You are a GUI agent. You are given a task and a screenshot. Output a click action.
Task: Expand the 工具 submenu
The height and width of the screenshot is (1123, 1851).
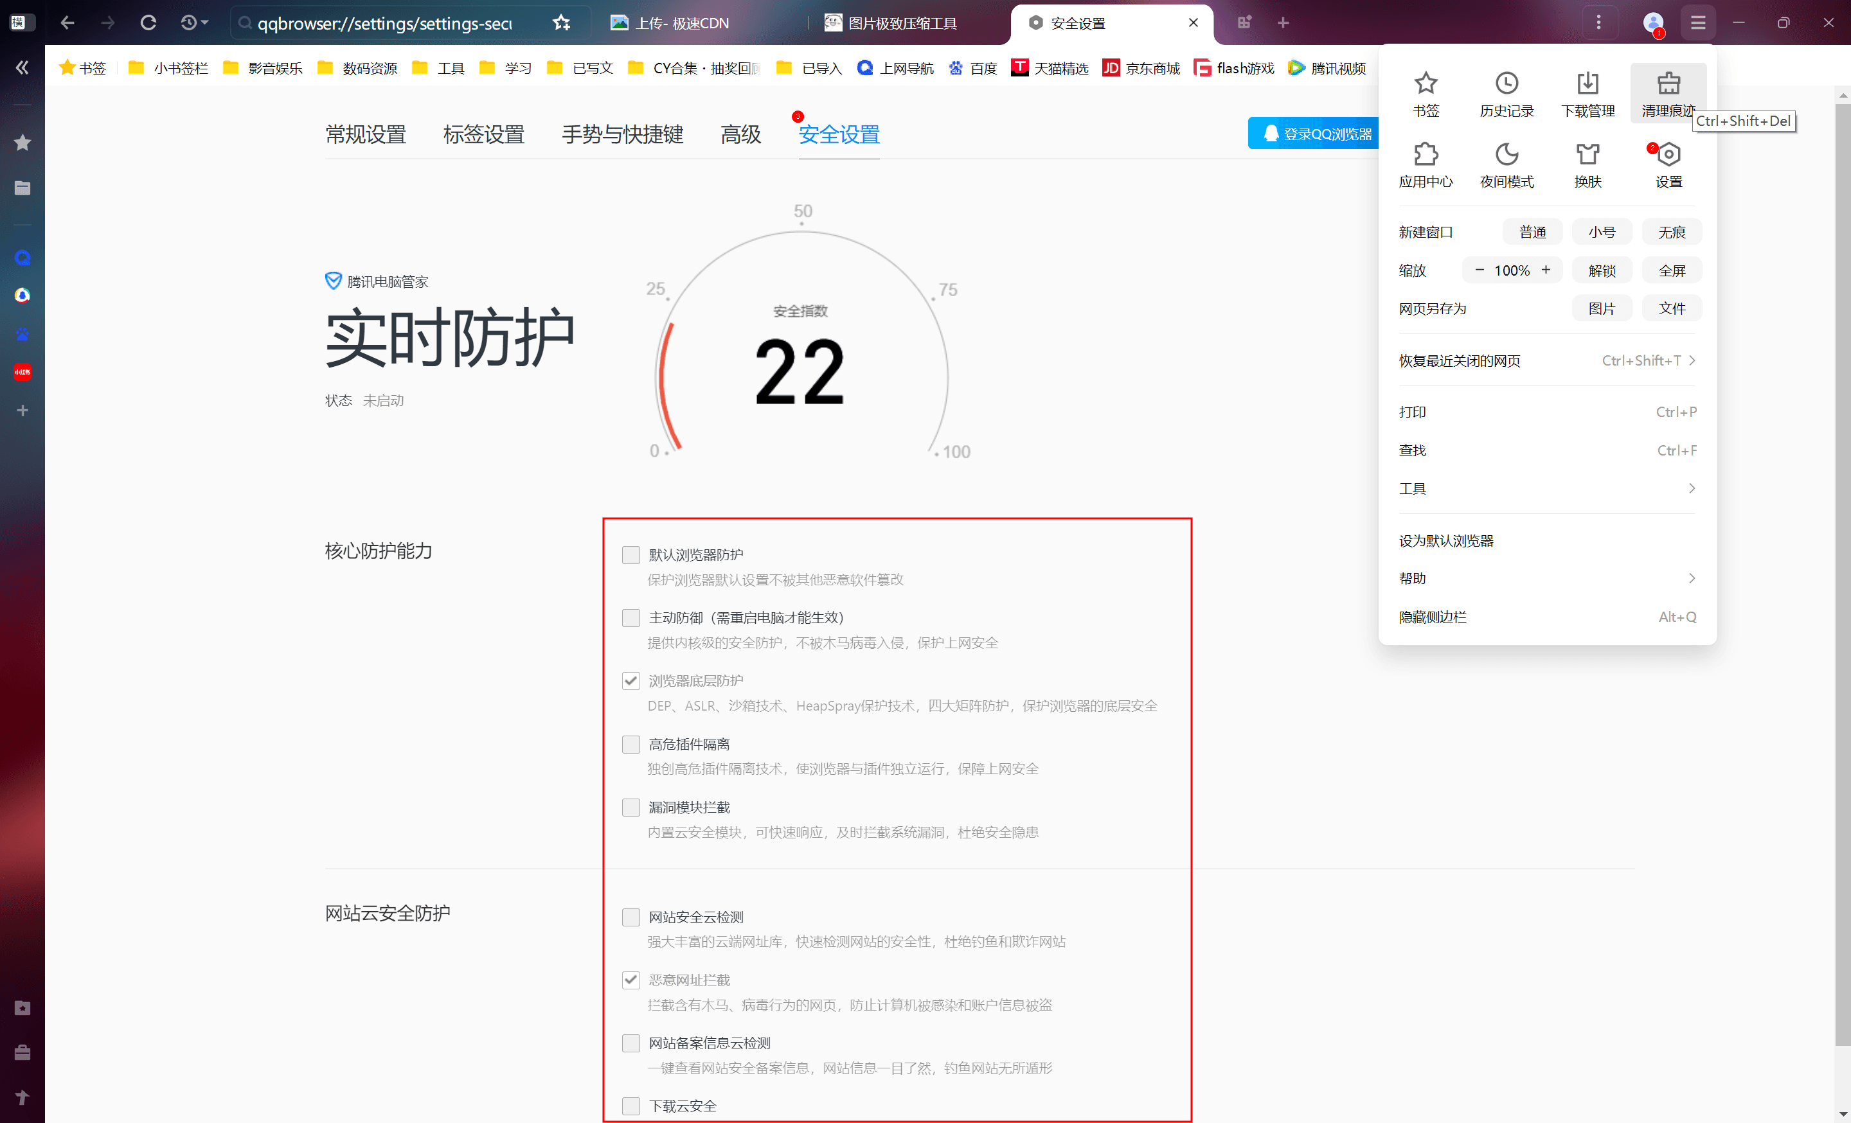pyautogui.click(x=1547, y=489)
